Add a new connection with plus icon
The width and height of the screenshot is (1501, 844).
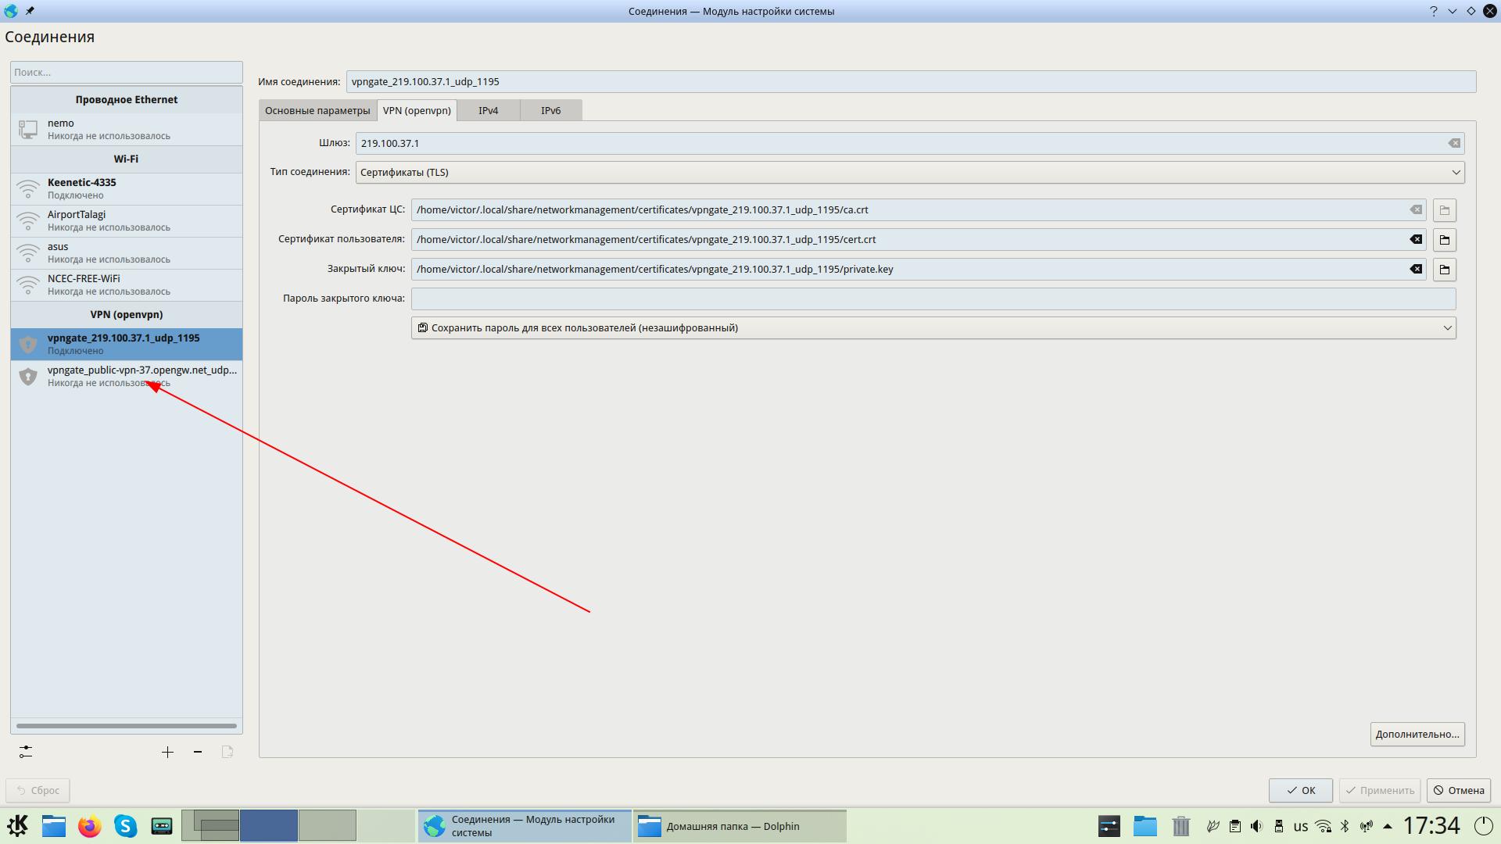167,752
